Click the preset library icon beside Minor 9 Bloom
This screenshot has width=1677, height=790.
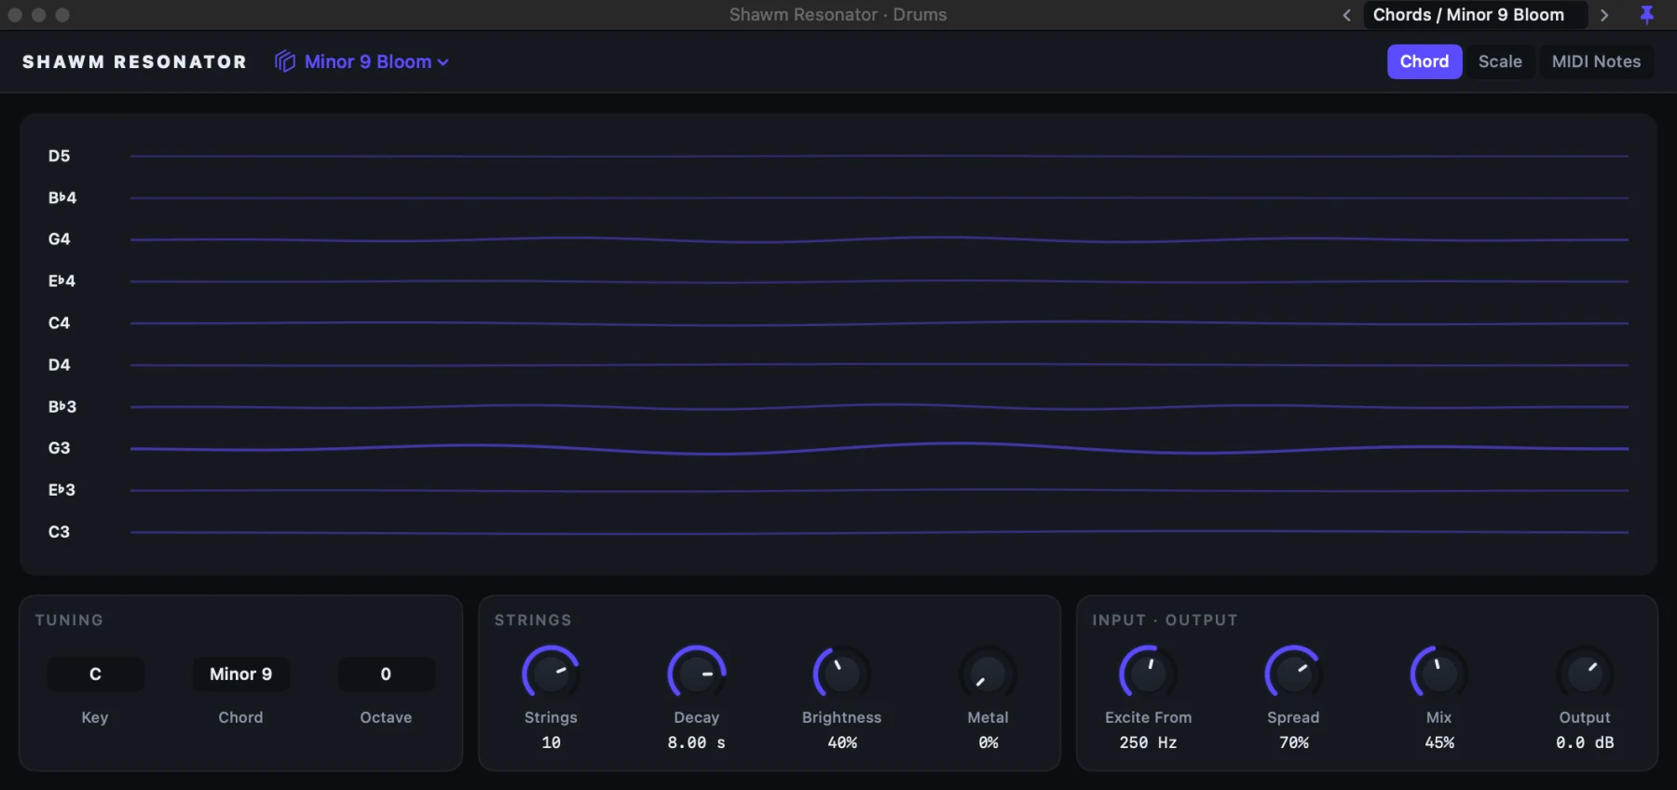[284, 61]
